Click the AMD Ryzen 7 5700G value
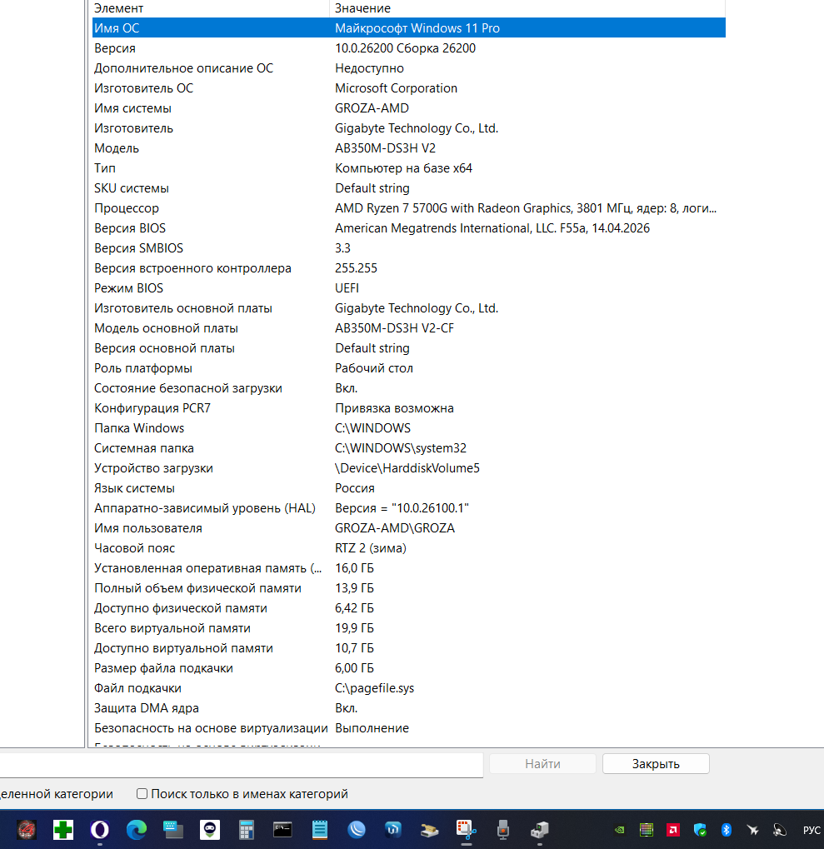 click(x=525, y=208)
